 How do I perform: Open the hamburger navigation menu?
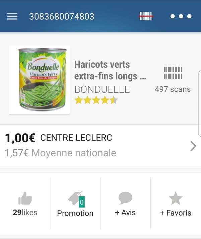[x=12, y=16]
